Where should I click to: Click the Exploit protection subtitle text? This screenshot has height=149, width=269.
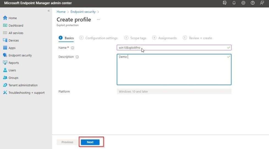[x=68, y=25]
